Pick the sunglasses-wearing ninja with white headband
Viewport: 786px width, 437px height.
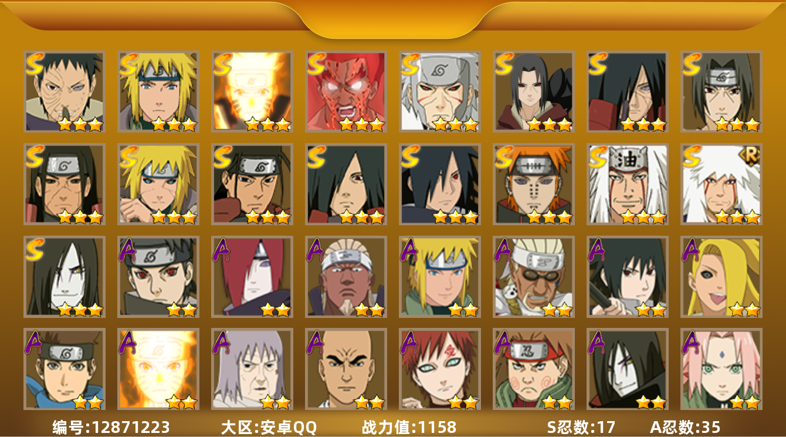pyautogui.click(x=533, y=277)
